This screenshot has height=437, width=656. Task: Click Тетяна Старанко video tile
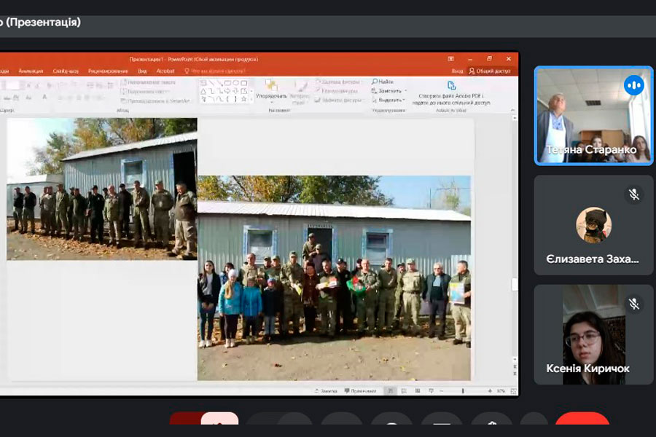coord(593,116)
